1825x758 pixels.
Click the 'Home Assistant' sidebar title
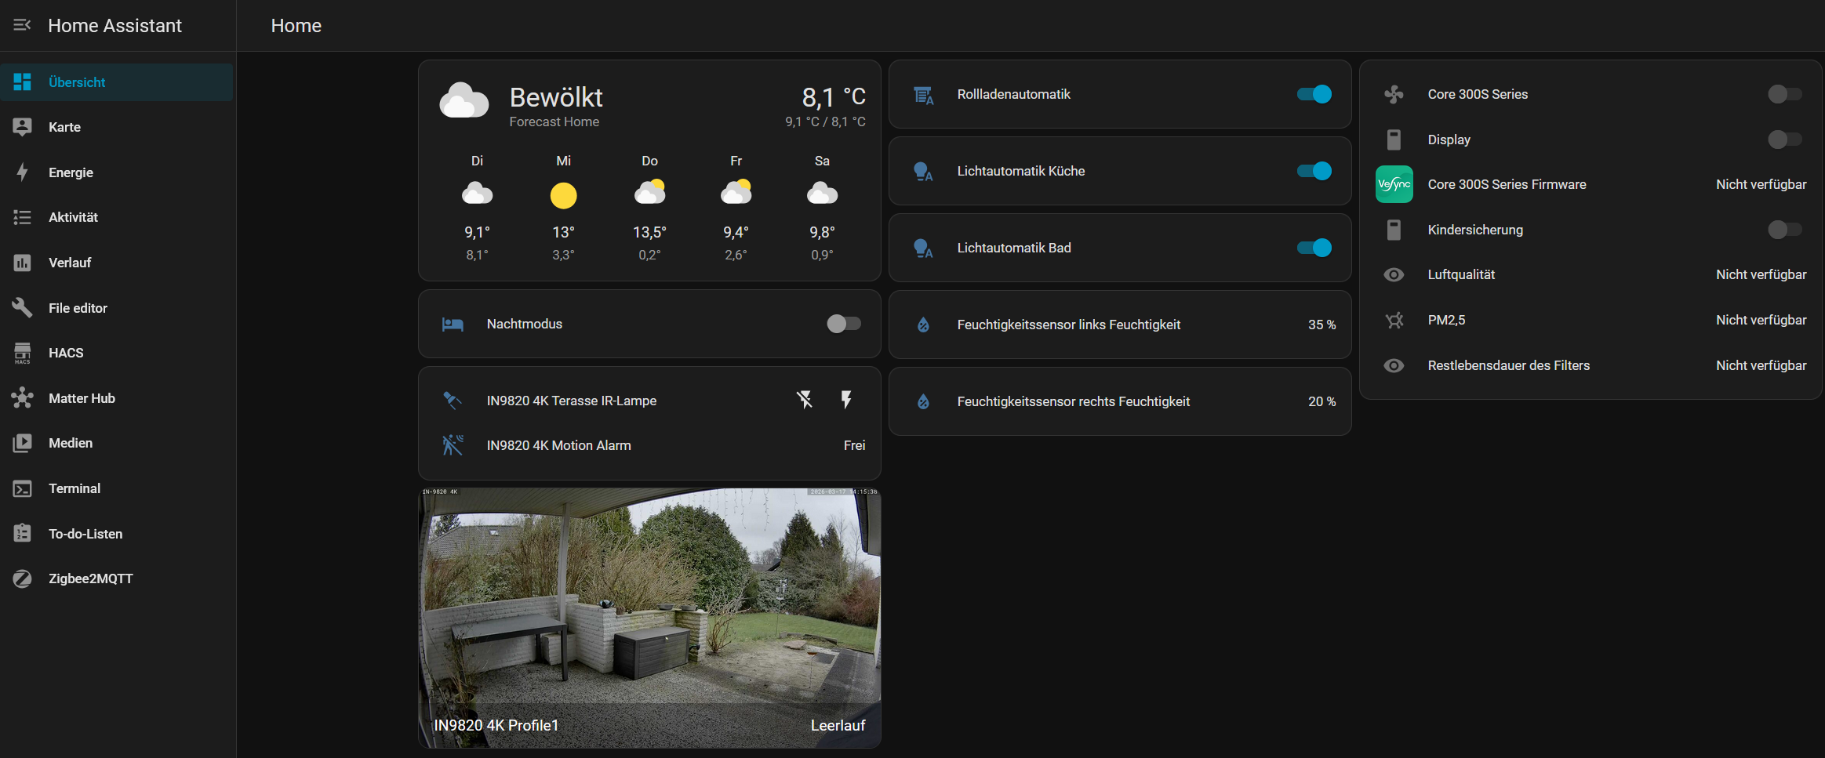pyautogui.click(x=115, y=26)
